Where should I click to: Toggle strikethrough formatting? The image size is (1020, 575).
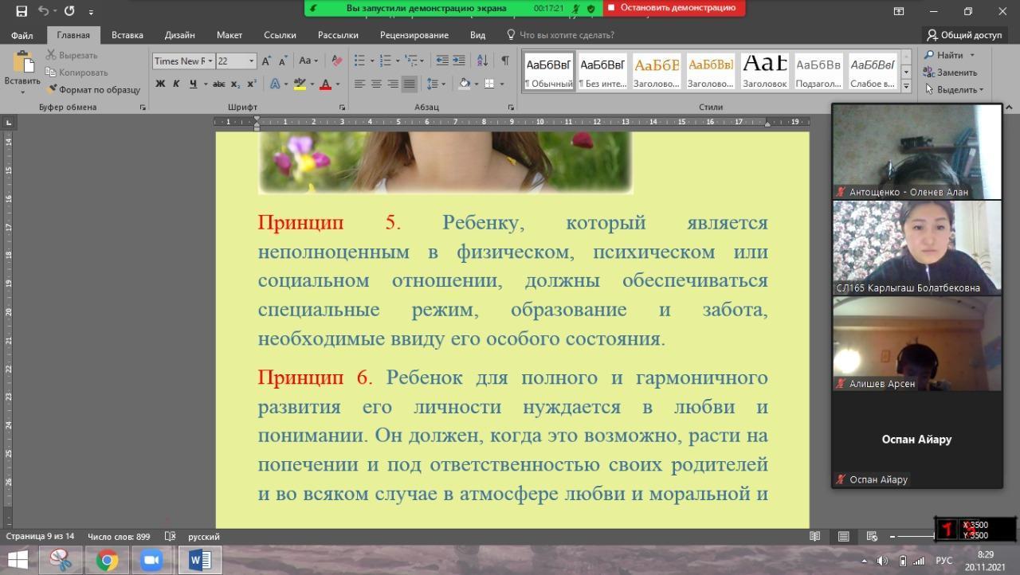(x=219, y=84)
